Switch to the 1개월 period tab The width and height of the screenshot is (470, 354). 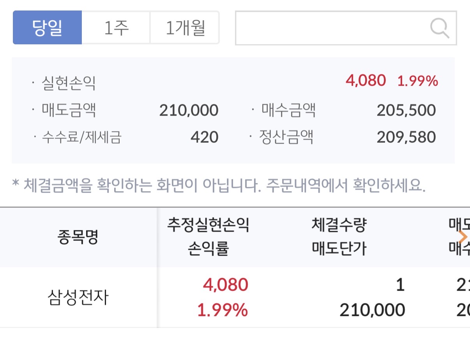point(185,28)
